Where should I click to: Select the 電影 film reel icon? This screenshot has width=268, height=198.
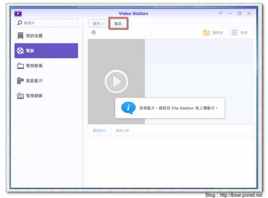(20, 51)
